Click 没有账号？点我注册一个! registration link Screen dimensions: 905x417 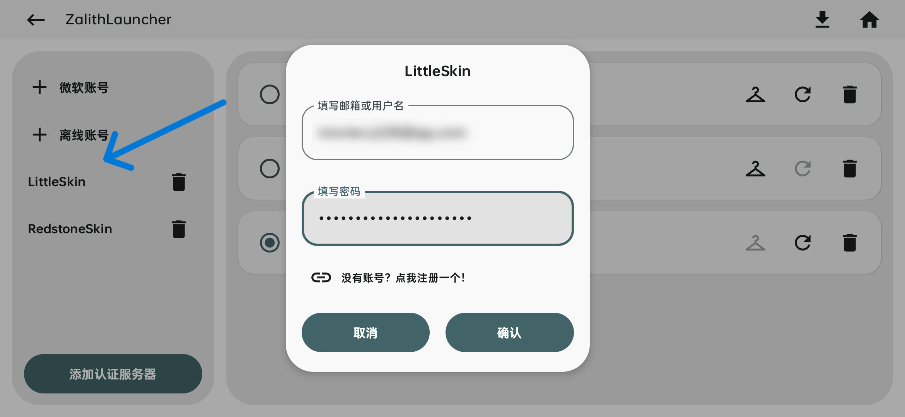[402, 277]
